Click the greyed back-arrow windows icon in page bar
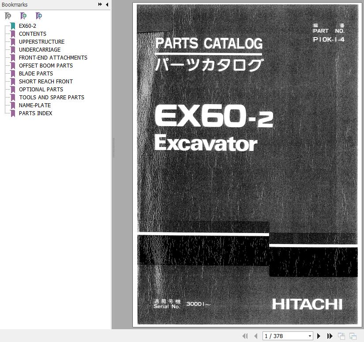Image resolution: width=364 pixels, height=342 pixels. point(341,336)
